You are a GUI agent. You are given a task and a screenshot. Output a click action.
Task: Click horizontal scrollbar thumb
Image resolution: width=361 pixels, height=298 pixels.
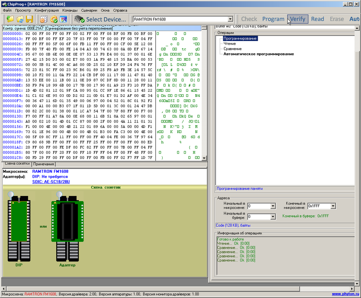(x=153, y=289)
